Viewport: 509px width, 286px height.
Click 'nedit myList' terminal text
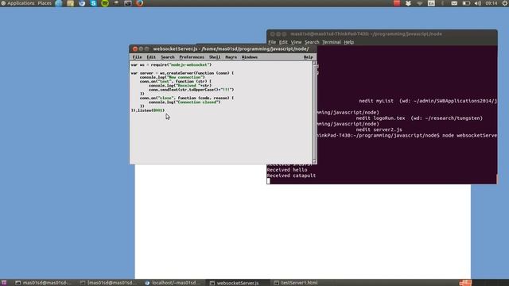[x=376, y=101]
